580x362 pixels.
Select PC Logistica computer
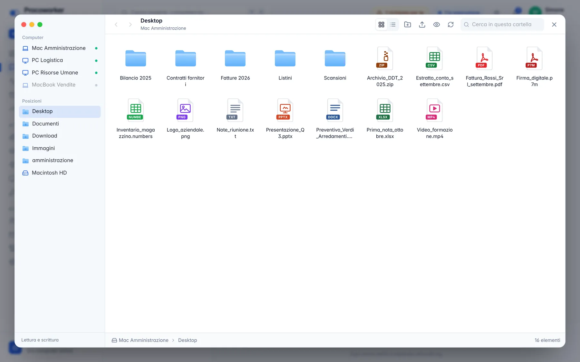click(60, 60)
